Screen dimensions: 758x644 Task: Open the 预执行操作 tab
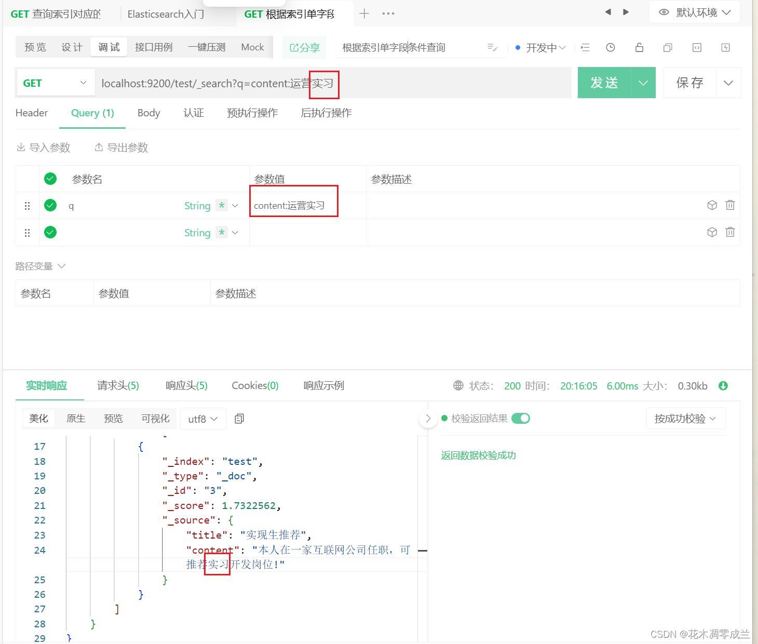pos(252,113)
